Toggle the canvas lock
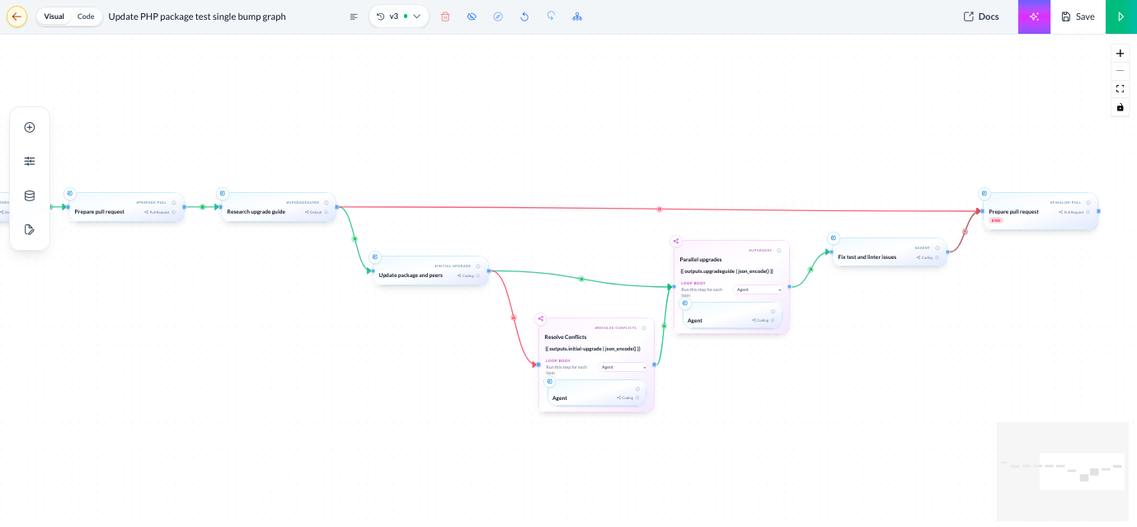 (1120, 107)
